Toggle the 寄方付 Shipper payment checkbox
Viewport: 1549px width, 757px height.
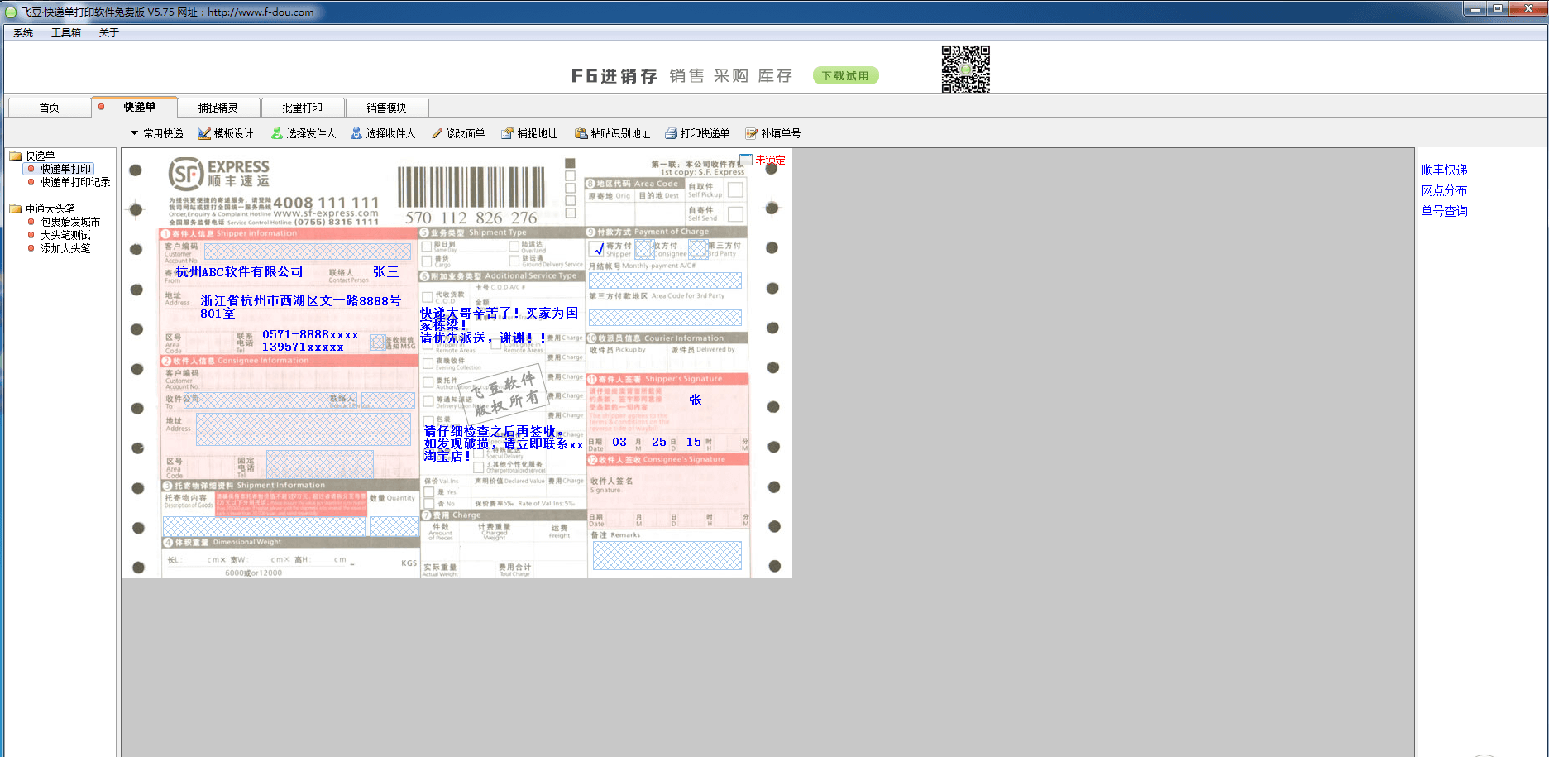click(597, 249)
